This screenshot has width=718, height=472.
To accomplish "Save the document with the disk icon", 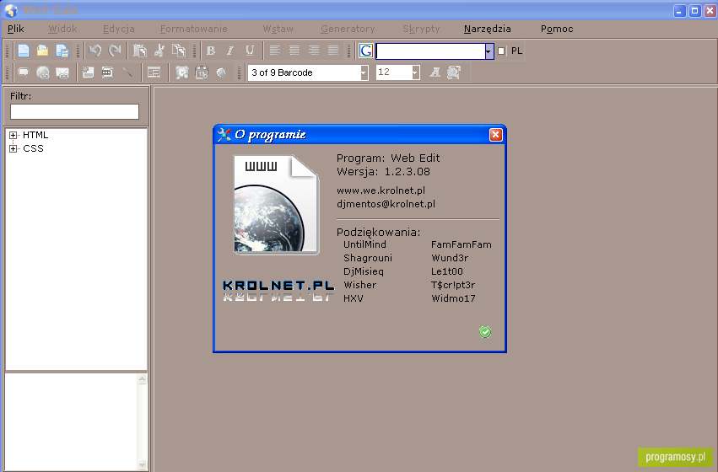I will [x=62, y=51].
